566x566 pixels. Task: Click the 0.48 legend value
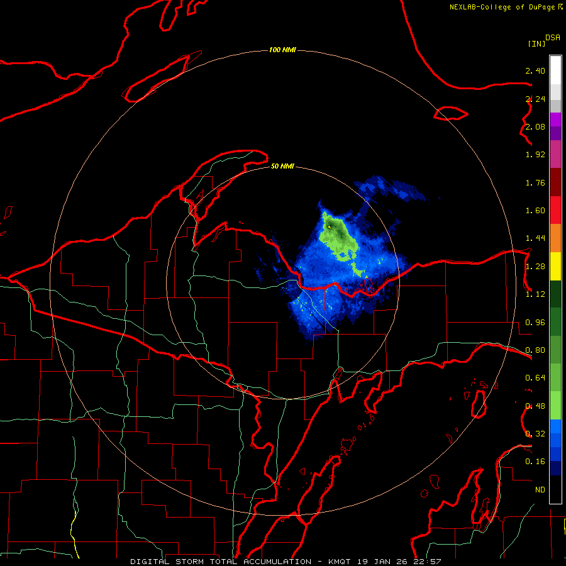(535, 406)
